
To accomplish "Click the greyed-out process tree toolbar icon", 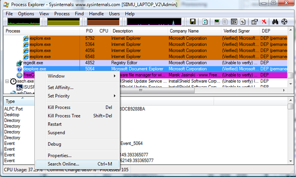I will (x=225, y=22).
